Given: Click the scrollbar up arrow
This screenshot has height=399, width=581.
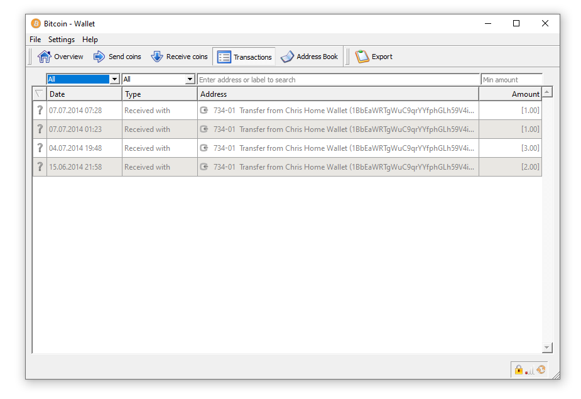Looking at the screenshot, I should point(547,92).
